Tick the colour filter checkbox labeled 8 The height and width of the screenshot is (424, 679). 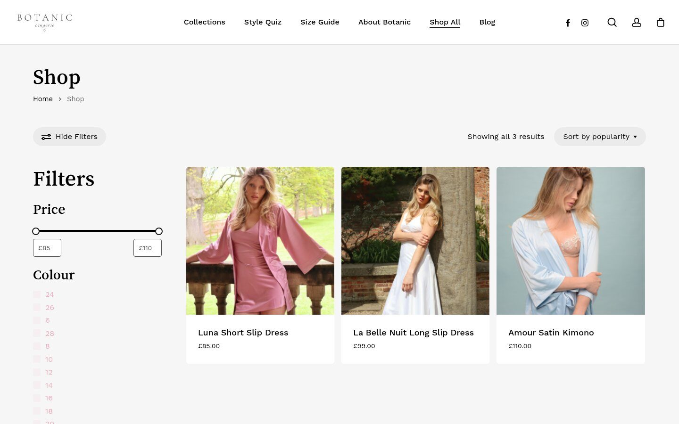click(x=37, y=346)
